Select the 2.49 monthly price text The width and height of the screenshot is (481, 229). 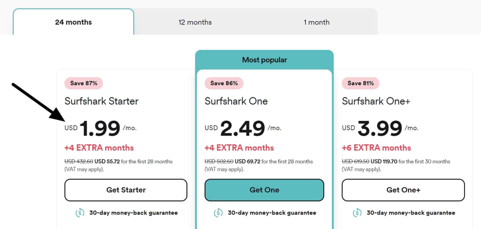242,129
